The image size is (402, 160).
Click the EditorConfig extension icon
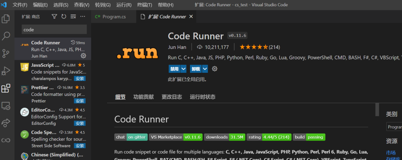24,112
